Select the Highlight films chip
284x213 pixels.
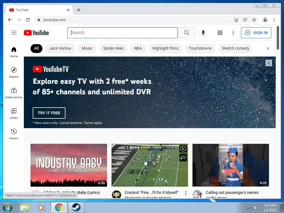click(x=165, y=48)
